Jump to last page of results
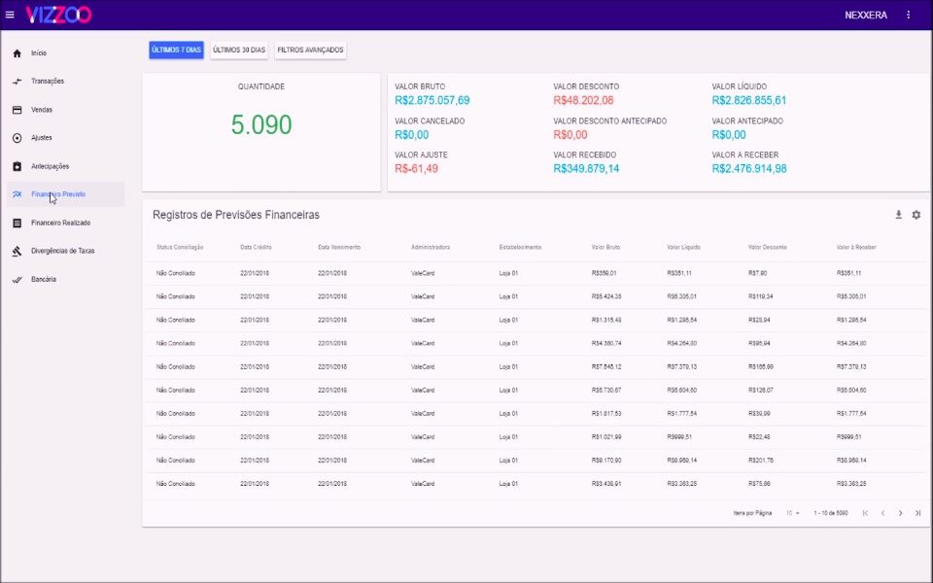The width and height of the screenshot is (933, 583). tap(918, 513)
